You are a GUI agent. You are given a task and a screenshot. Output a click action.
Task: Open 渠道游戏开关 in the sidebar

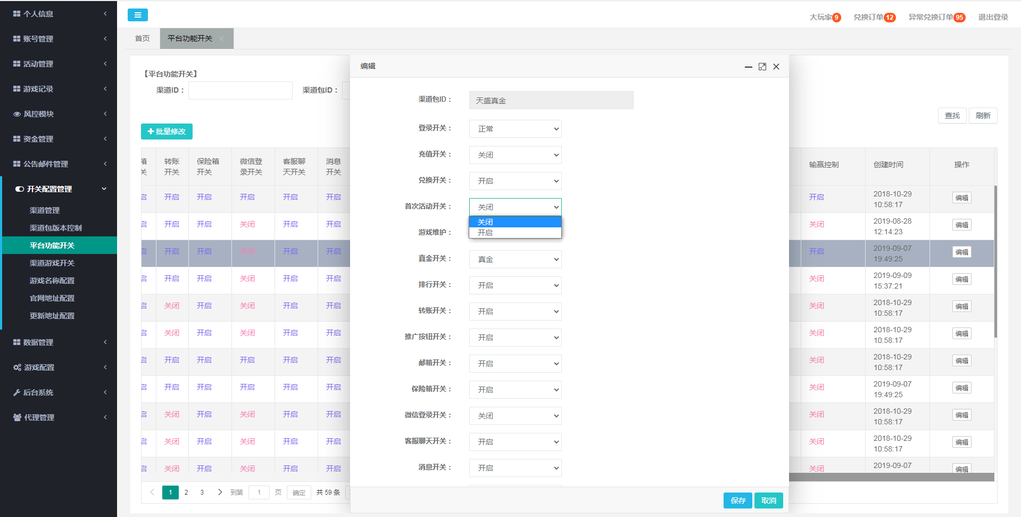tap(52, 263)
